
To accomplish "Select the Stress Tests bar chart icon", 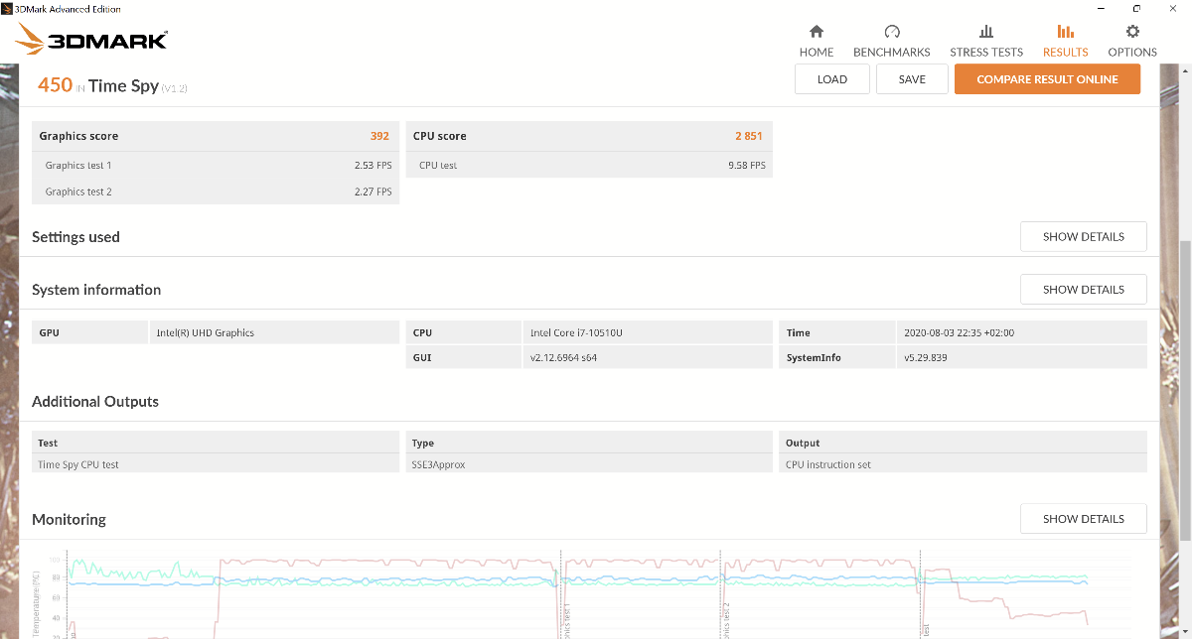I will click(985, 32).
